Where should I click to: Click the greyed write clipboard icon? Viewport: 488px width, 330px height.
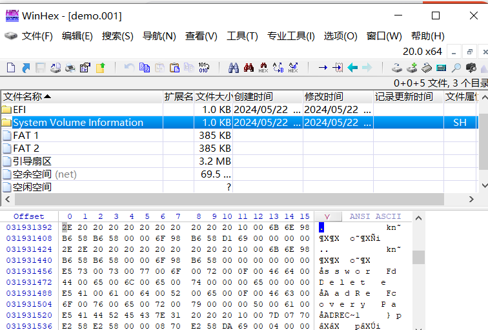(x=159, y=68)
